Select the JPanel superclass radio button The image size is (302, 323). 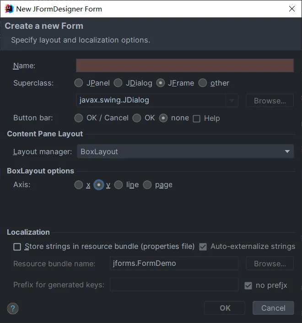pyautogui.click(x=79, y=83)
